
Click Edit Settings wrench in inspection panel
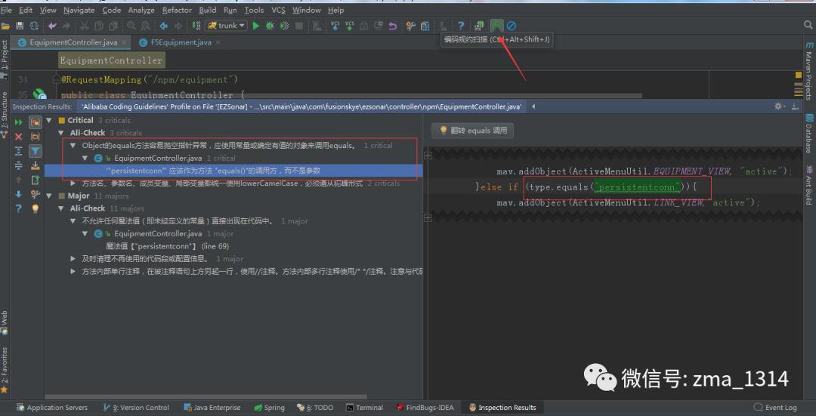pyautogui.click(x=36, y=194)
